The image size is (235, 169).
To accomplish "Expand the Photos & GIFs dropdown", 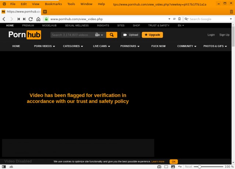I will tap(215, 46).
